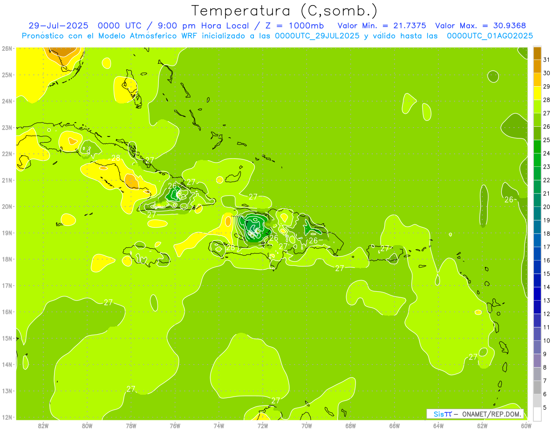Click the 27 contour label near 13N 78W

pos(131,389)
